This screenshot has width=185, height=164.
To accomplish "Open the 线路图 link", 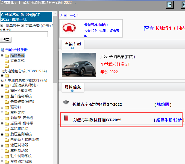I will 163,104.
